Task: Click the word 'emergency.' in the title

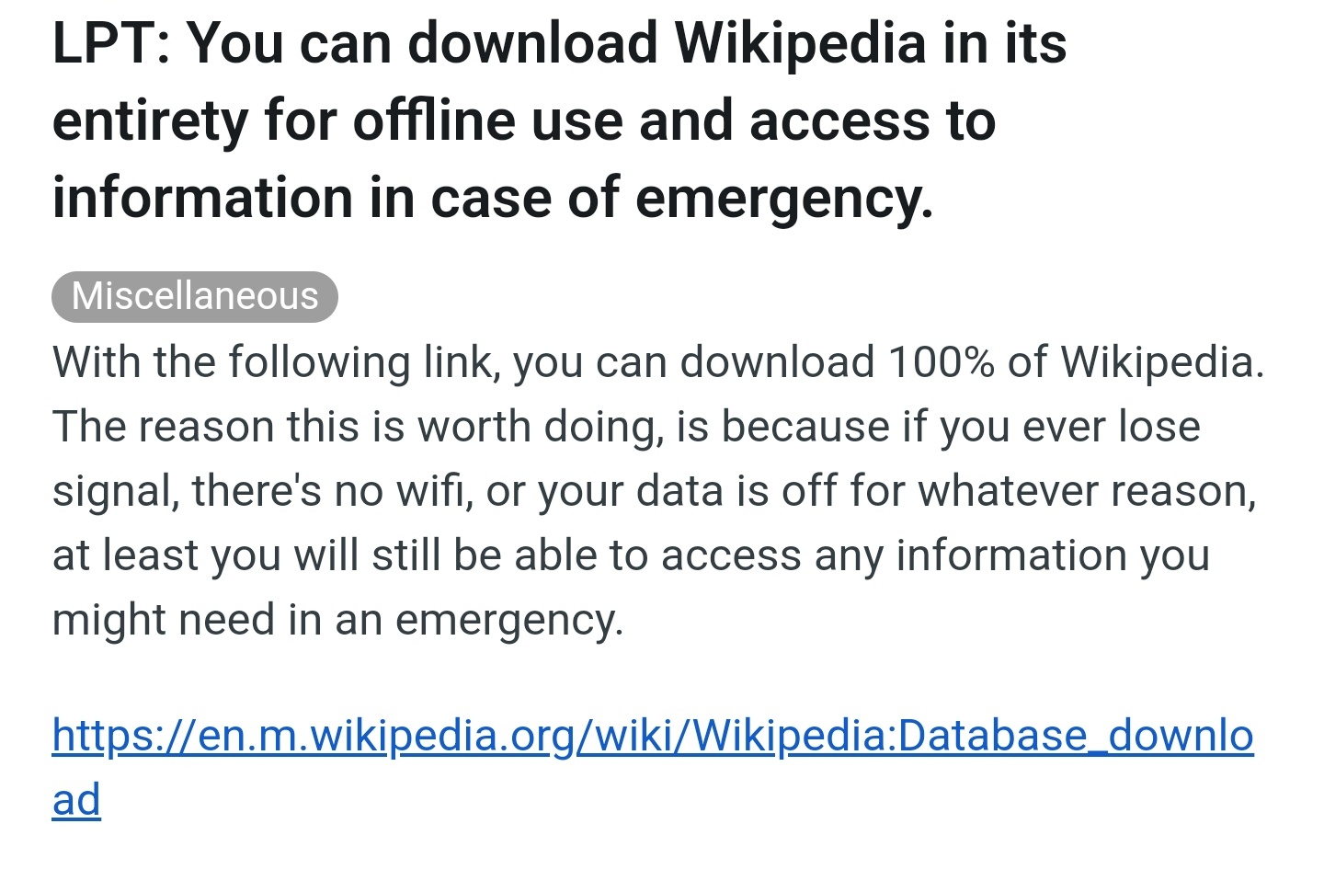Action: click(x=783, y=200)
